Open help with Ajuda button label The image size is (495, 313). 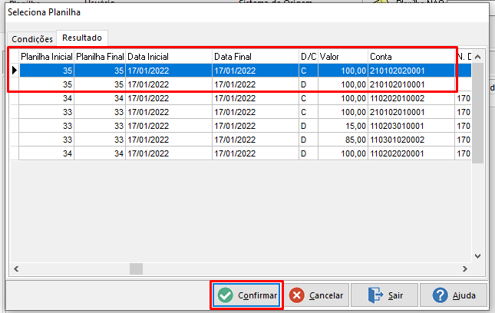[x=464, y=295]
